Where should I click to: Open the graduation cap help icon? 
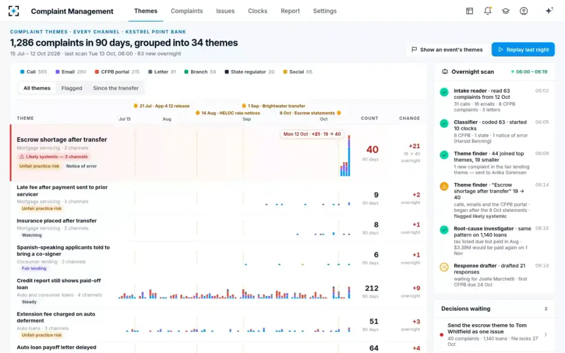click(x=506, y=11)
